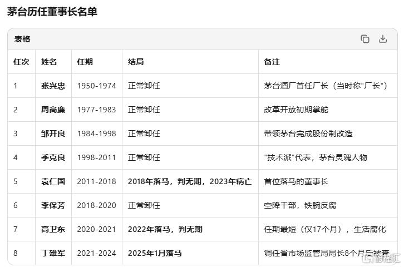Select 袁仁国 in the name column

[x=53, y=181]
